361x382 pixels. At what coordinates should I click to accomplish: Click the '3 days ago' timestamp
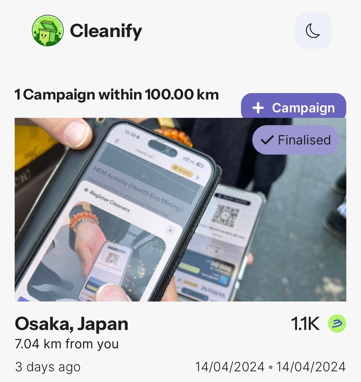[48, 367]
